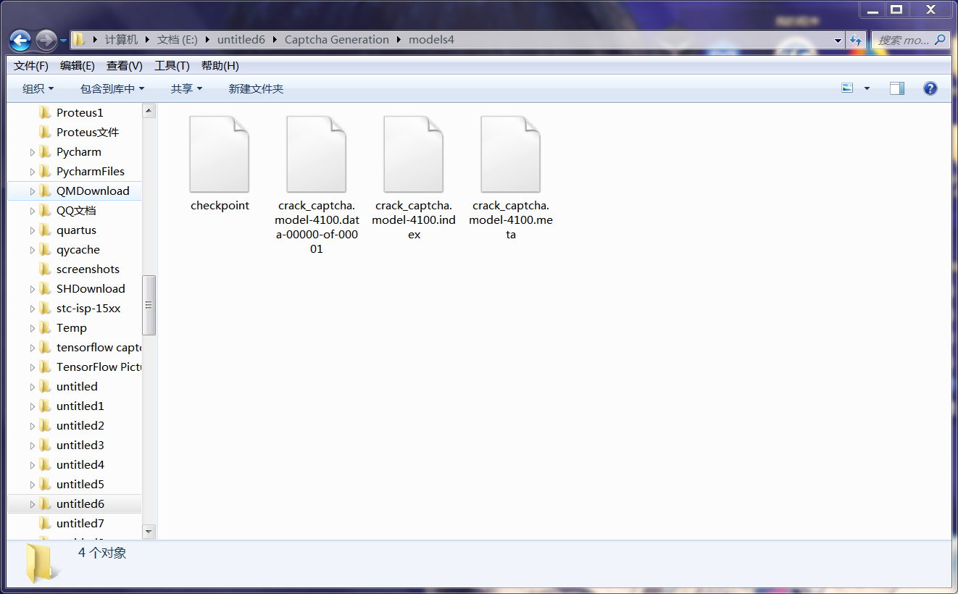Image resolution: width=958 pixels, height=594 pixels.
Task: Select the Proteus文件 folder in tree
Action: tap(88, 133)
